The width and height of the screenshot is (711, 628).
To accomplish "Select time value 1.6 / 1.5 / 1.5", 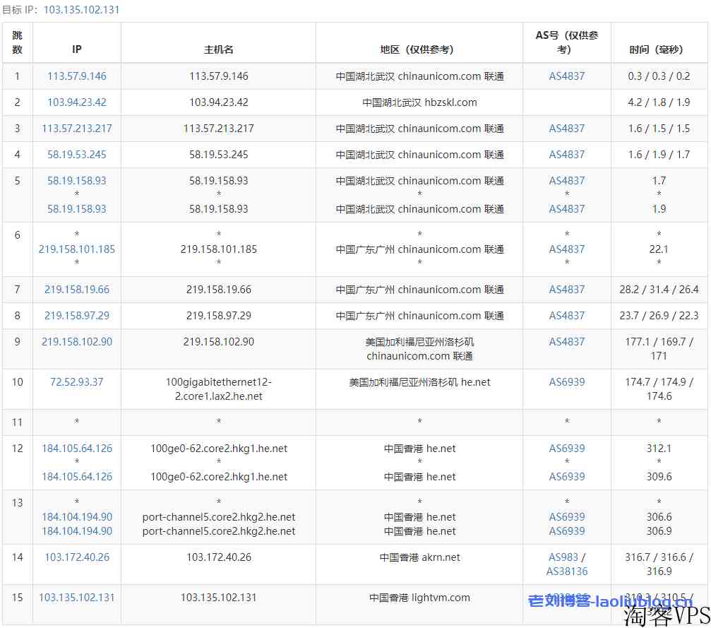I will (659, 129).
